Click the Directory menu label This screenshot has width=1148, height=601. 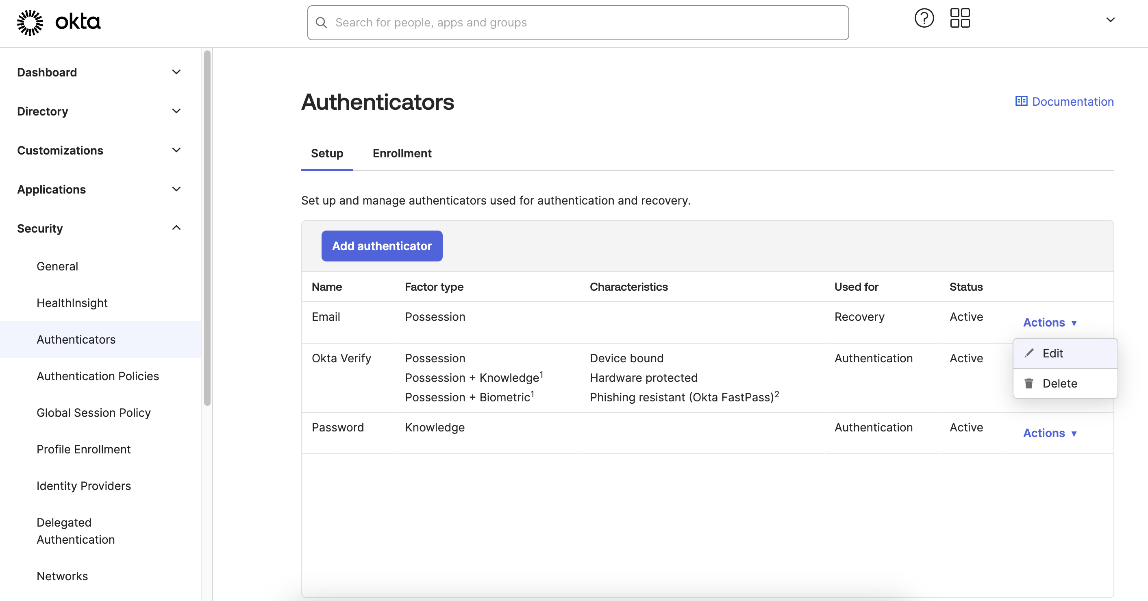pos(42,111)
